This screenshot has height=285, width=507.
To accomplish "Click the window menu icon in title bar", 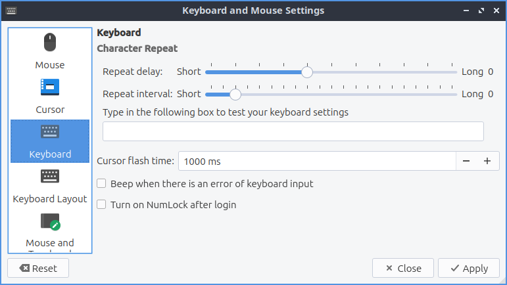I will [12, 11].
